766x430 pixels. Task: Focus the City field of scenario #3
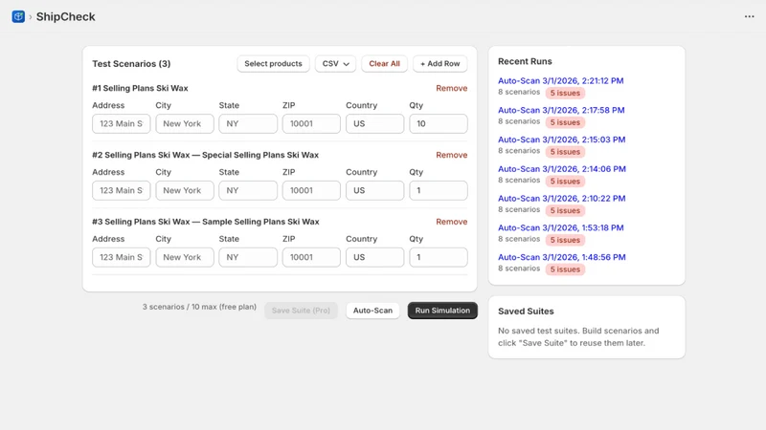coord(185,257)
